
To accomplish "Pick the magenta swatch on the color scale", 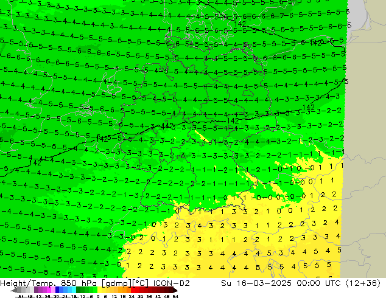I will point(49,290).
